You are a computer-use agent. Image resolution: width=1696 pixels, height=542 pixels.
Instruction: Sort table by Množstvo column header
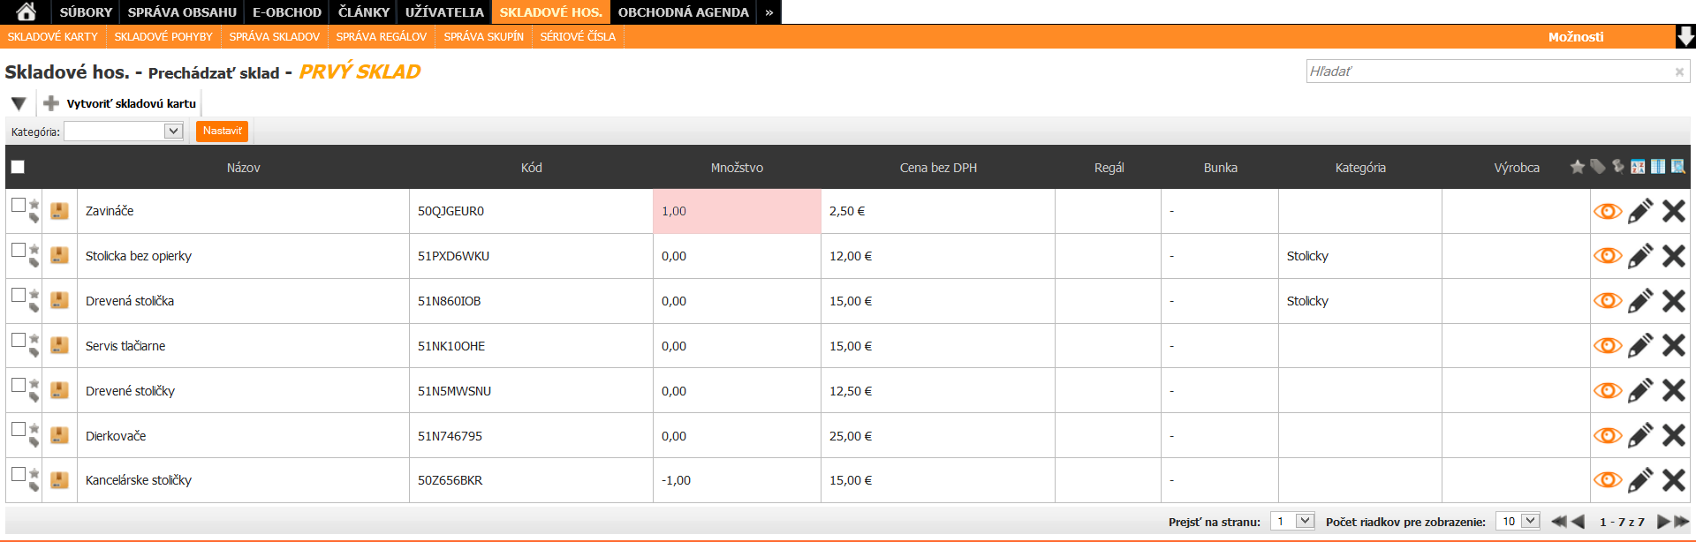point(737,168)
